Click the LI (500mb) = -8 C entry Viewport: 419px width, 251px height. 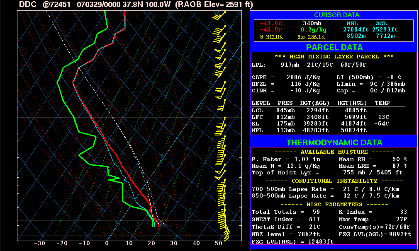[369, 77]
